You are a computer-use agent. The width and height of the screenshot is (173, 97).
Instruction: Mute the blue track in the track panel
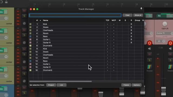24,88
